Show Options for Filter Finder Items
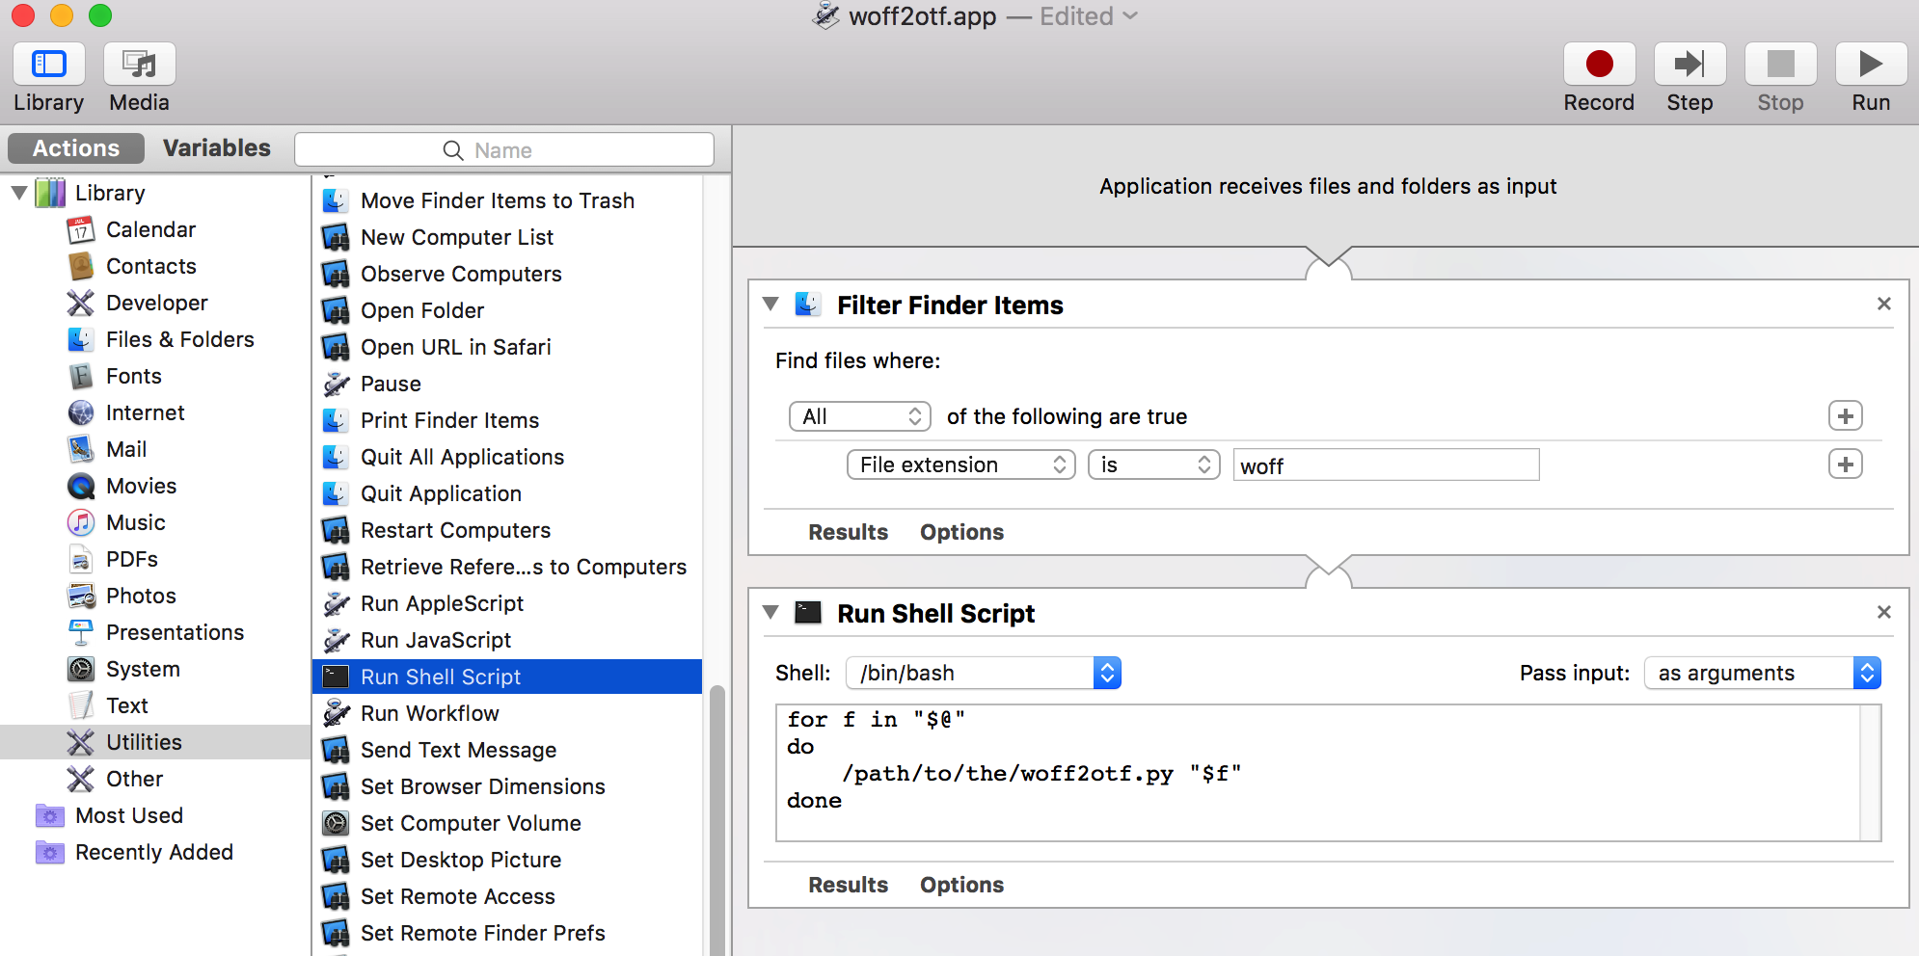1919x956 pixels. point(961,532)
